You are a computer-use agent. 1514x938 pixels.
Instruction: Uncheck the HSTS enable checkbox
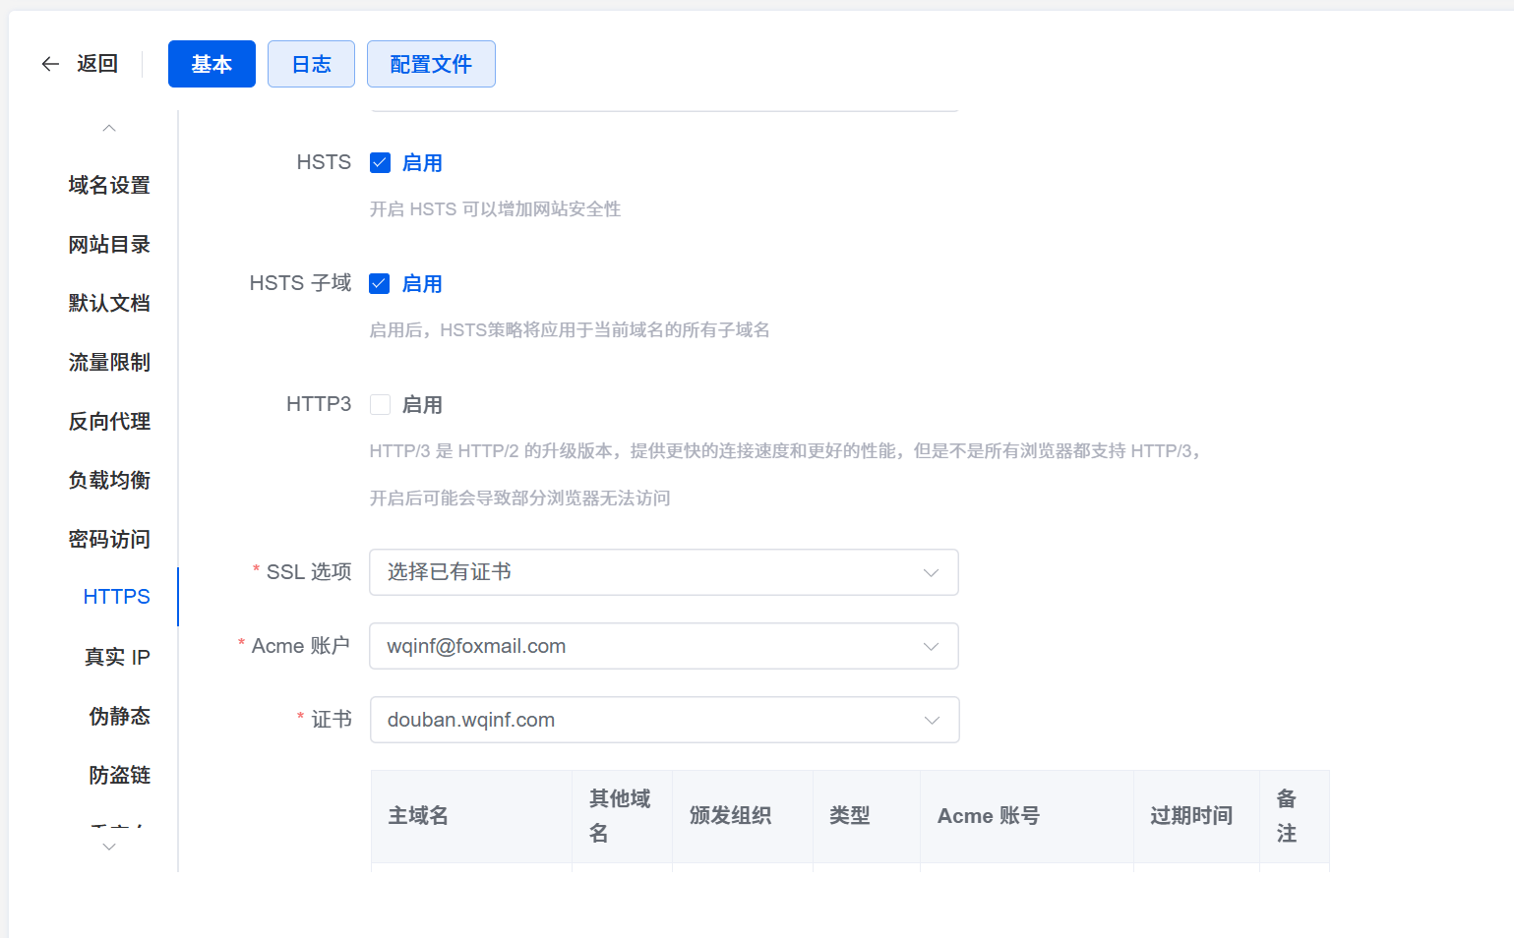tap(380, 163)
